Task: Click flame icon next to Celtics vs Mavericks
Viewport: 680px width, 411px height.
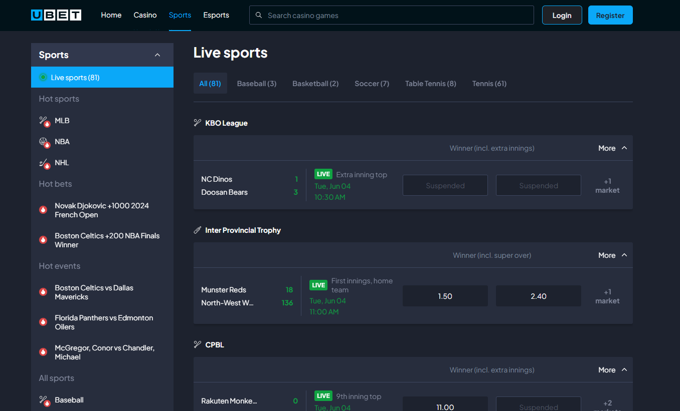Action: (x=43, y=292)
